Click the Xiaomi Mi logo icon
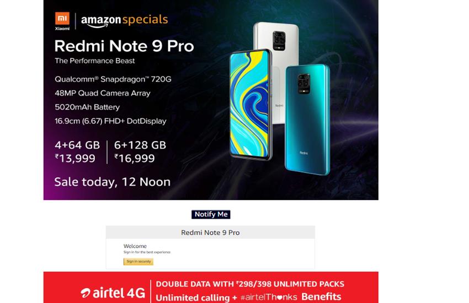This screenshot has width=469, height=303. [x=62, y=19]
